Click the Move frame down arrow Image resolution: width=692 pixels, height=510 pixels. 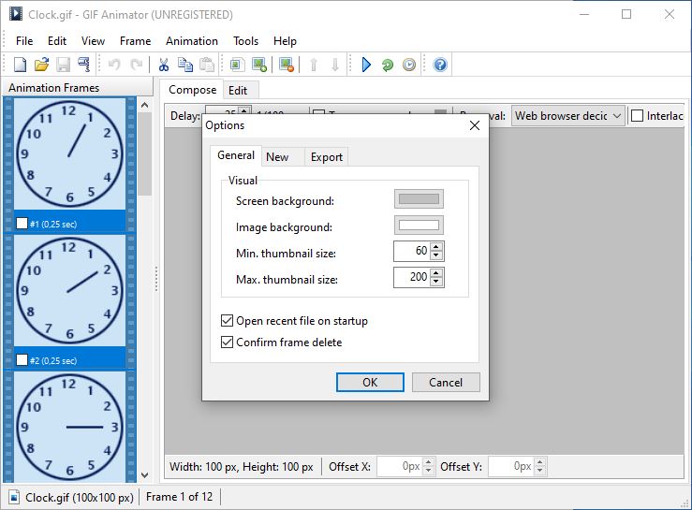[335, 65]
